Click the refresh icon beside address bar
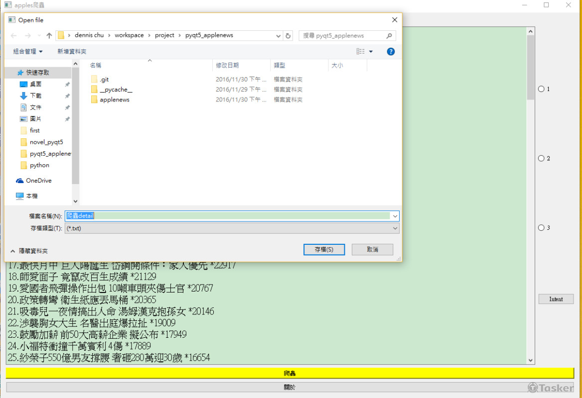This screenshot has height=398, width=582. [x=288, y=36]
